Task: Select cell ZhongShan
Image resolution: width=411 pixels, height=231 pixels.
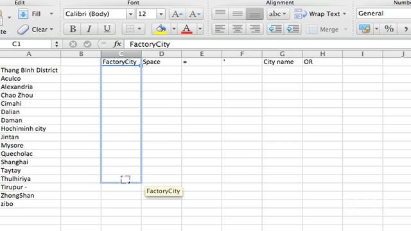Action: click(x=30, y=195)
